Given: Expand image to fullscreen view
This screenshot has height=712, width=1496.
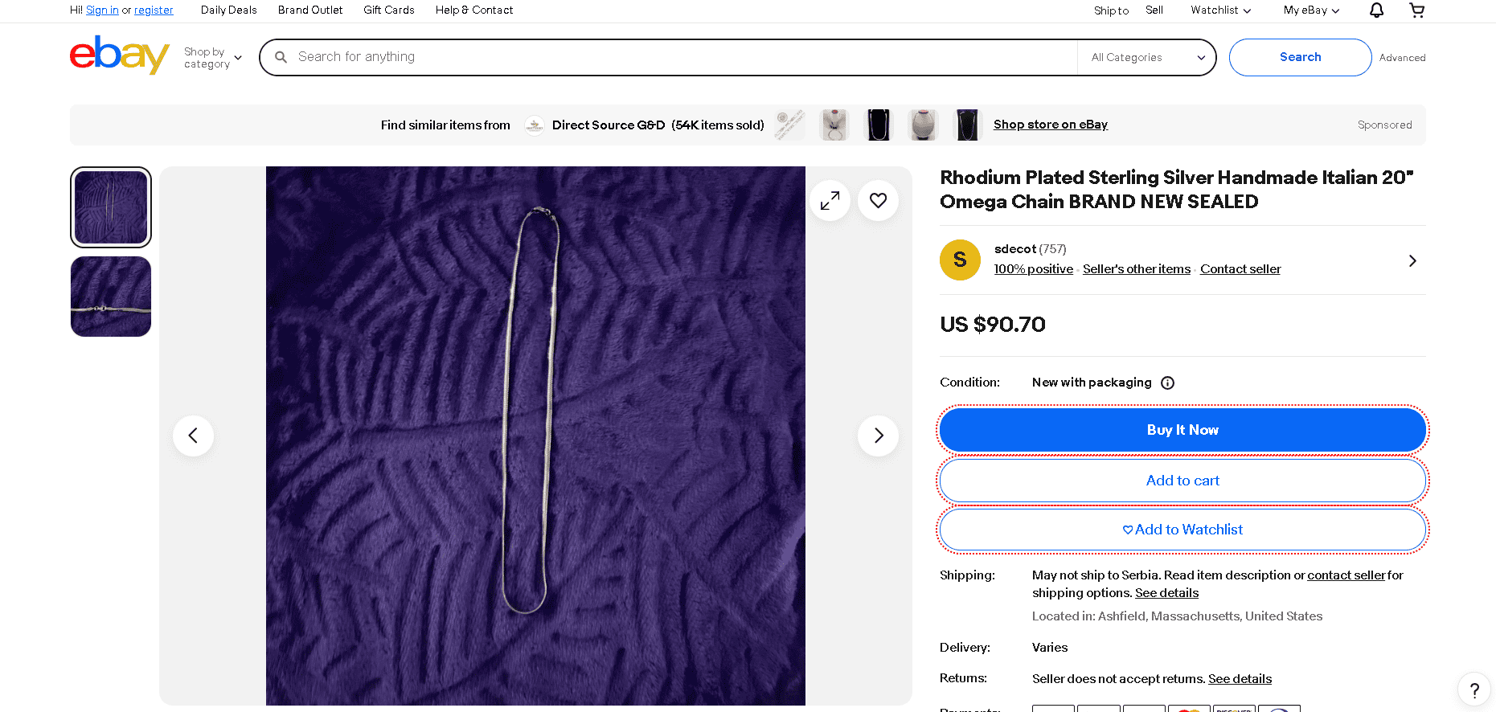Looking at the screenshot, I should tap(830, 200).
